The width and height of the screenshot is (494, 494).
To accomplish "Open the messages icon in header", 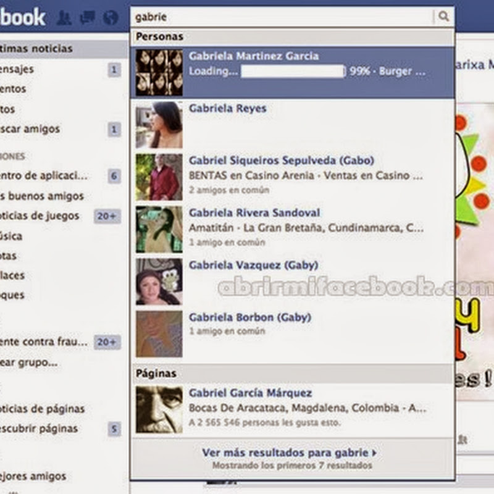I will click(87, 17).
